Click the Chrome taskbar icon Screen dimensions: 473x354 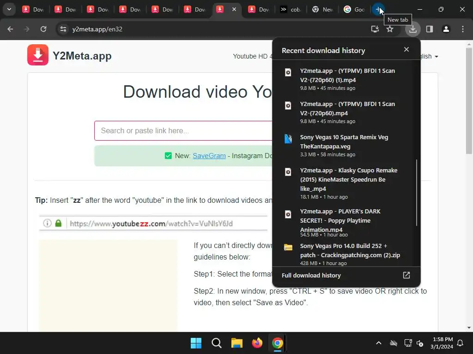point(278,343)
